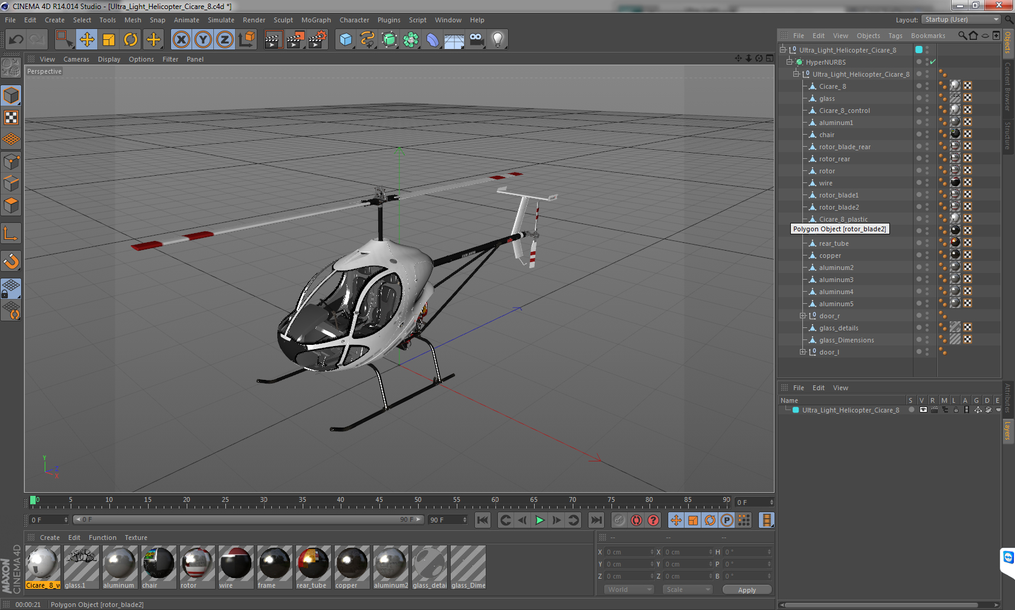
Task: Toggle X axis lock
Action: (181, 40)
